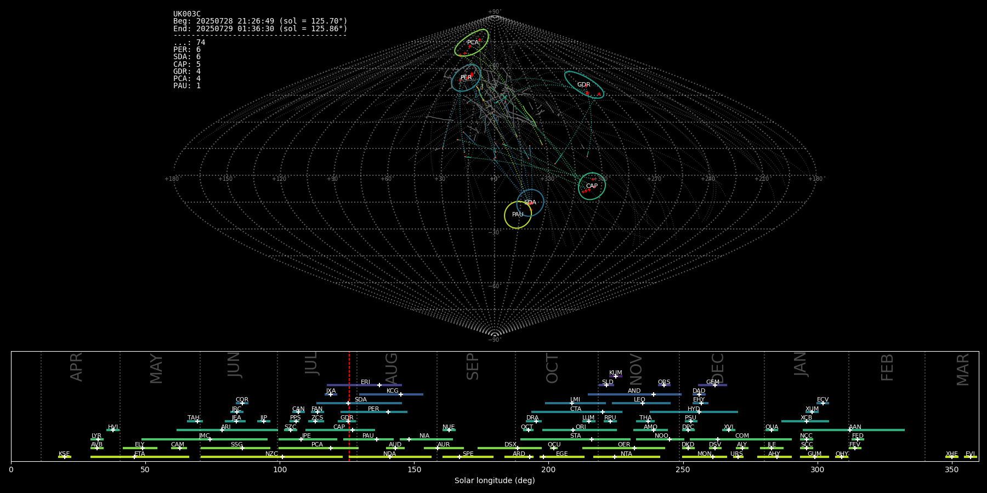Click the sporadic count '...: 74' legend entry
987x493 pixels.
point(189,43)
